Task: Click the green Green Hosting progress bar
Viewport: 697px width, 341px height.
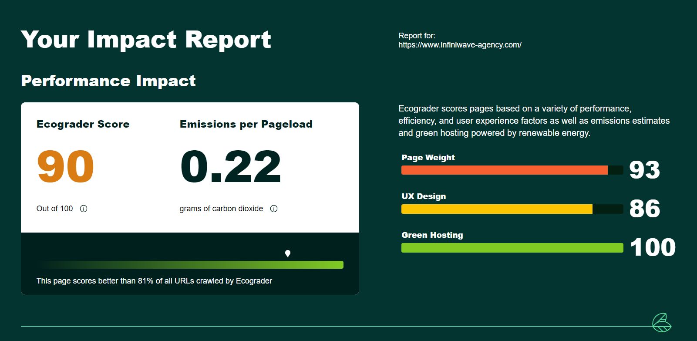Action: (512, 248)
